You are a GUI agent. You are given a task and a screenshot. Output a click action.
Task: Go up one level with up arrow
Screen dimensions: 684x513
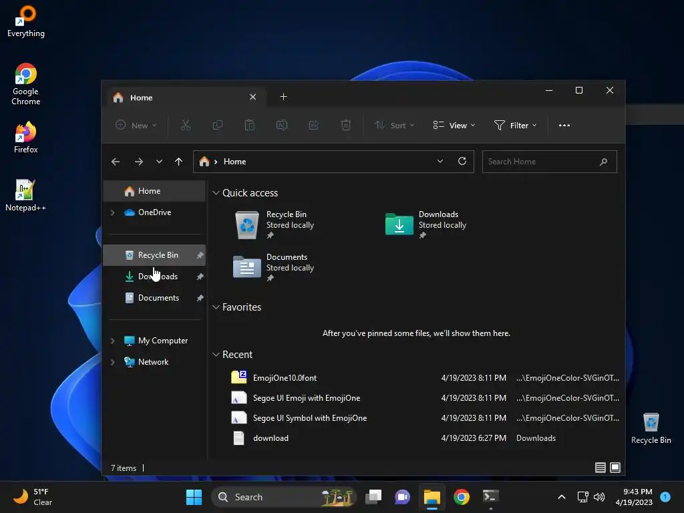[178, 162]
